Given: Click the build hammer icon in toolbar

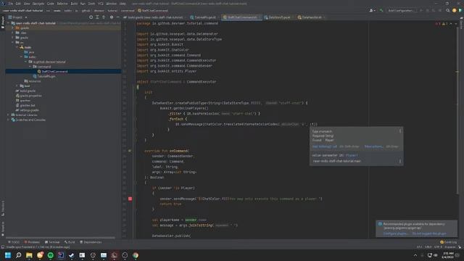Looking at the screenshot, I should click(381, 10).
